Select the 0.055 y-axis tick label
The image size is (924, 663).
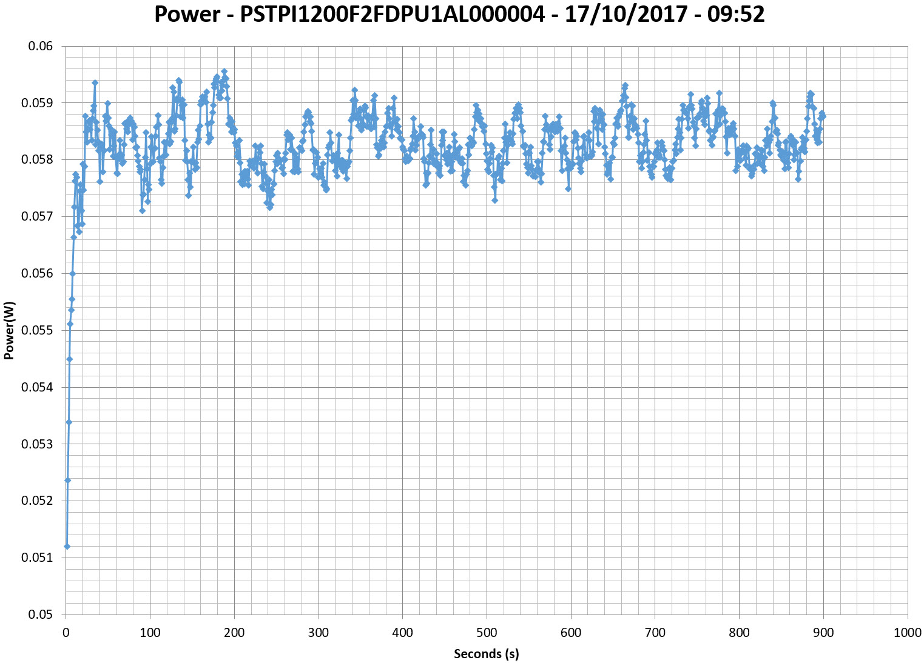click(38, 331)
